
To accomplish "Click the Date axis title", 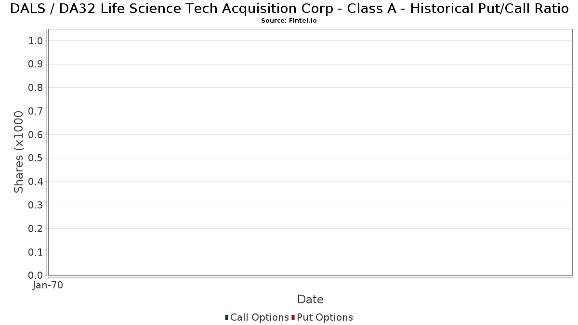I will click(x=310, y=299).
